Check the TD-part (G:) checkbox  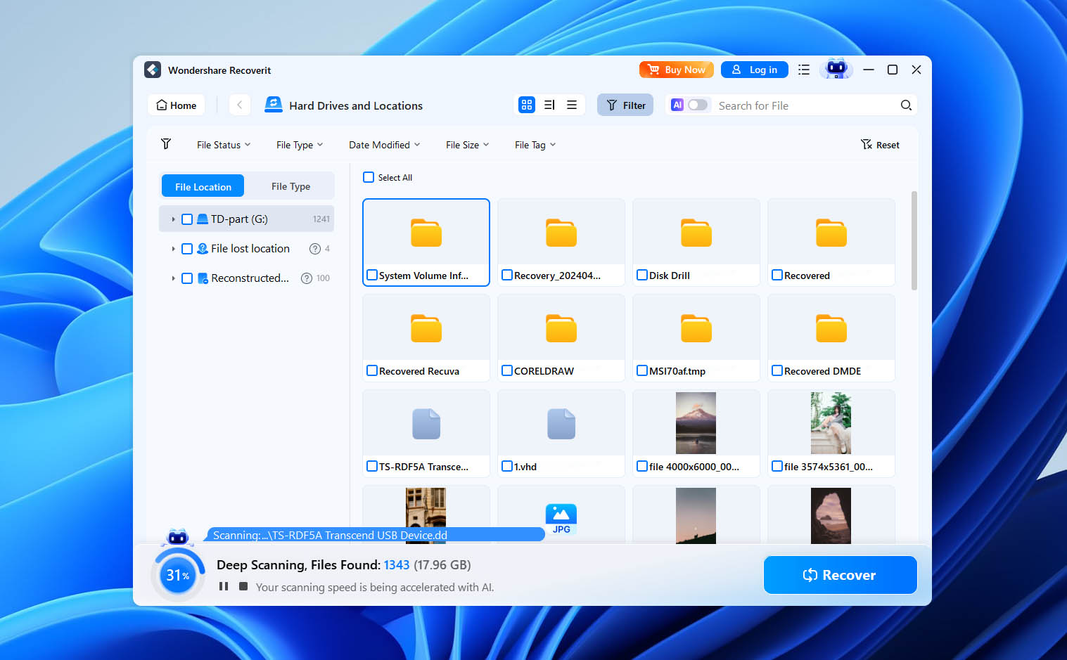point(187,219)
